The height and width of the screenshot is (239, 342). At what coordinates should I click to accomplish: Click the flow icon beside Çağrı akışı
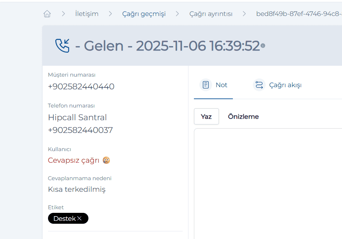[x=259, y=85]
